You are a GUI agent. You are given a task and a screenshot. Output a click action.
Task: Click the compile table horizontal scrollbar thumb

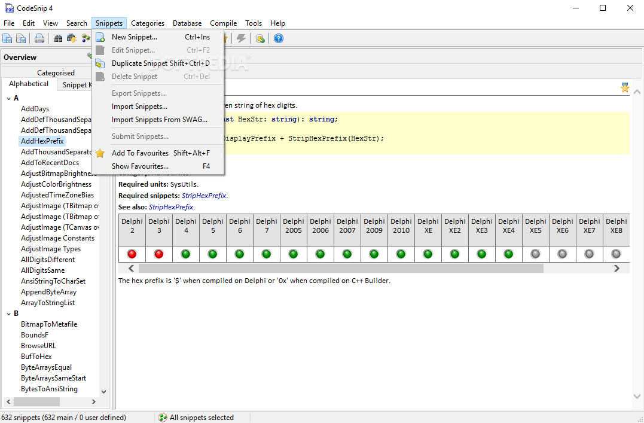click(x=341, y=269)
